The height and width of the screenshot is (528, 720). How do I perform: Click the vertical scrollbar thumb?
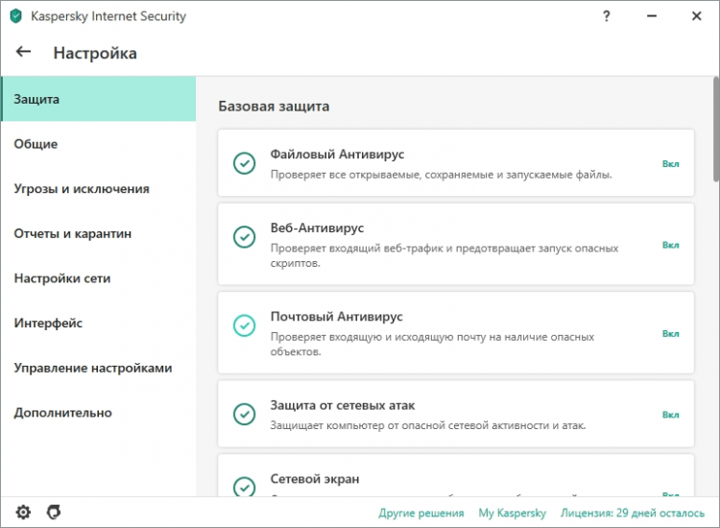(715, 130)
